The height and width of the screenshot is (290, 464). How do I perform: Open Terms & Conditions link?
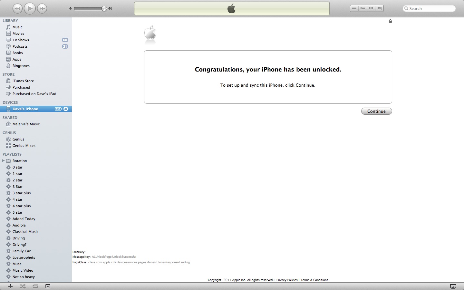point(314,280)
